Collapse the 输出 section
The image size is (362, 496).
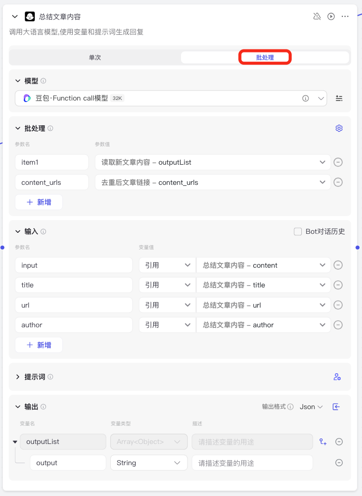[18, 407]
